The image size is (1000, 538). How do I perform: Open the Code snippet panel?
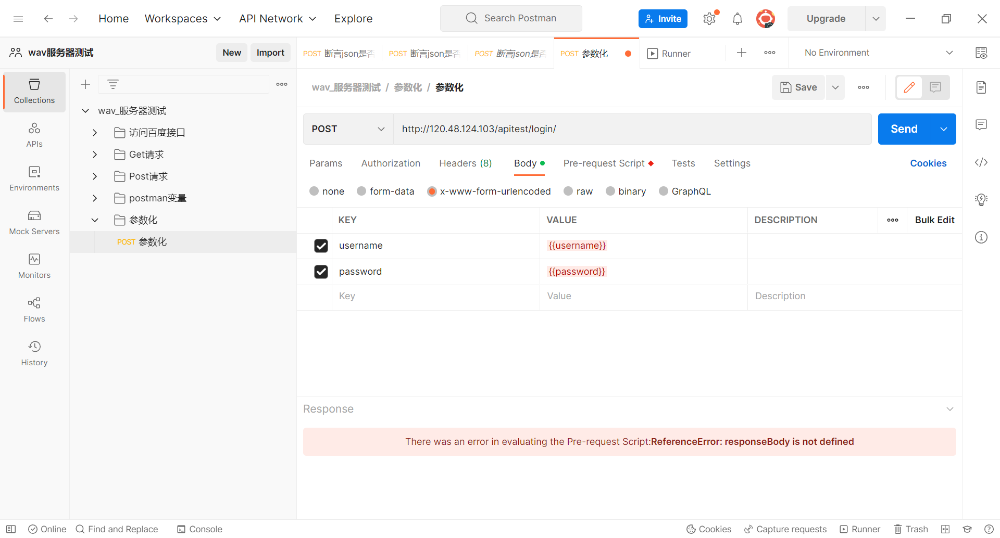click(981, 162)
